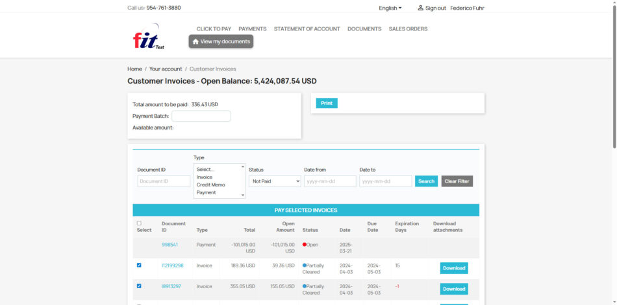Screen dimensions: 617x305
Task: Expand the Status dropdown showing Not Paid
Action: 275,181
